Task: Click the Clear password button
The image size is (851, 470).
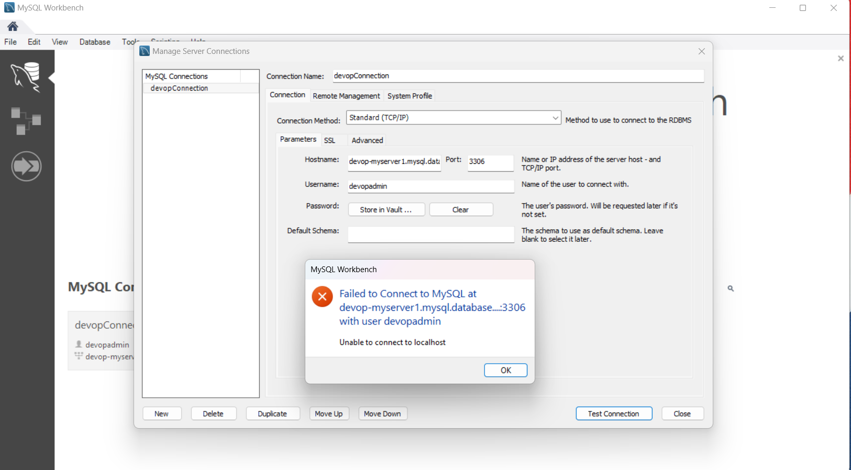Action: point(461,209)
